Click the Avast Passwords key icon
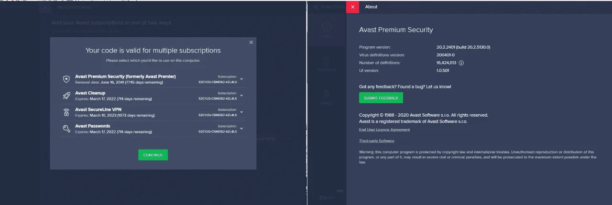 [x=66, y=129]
